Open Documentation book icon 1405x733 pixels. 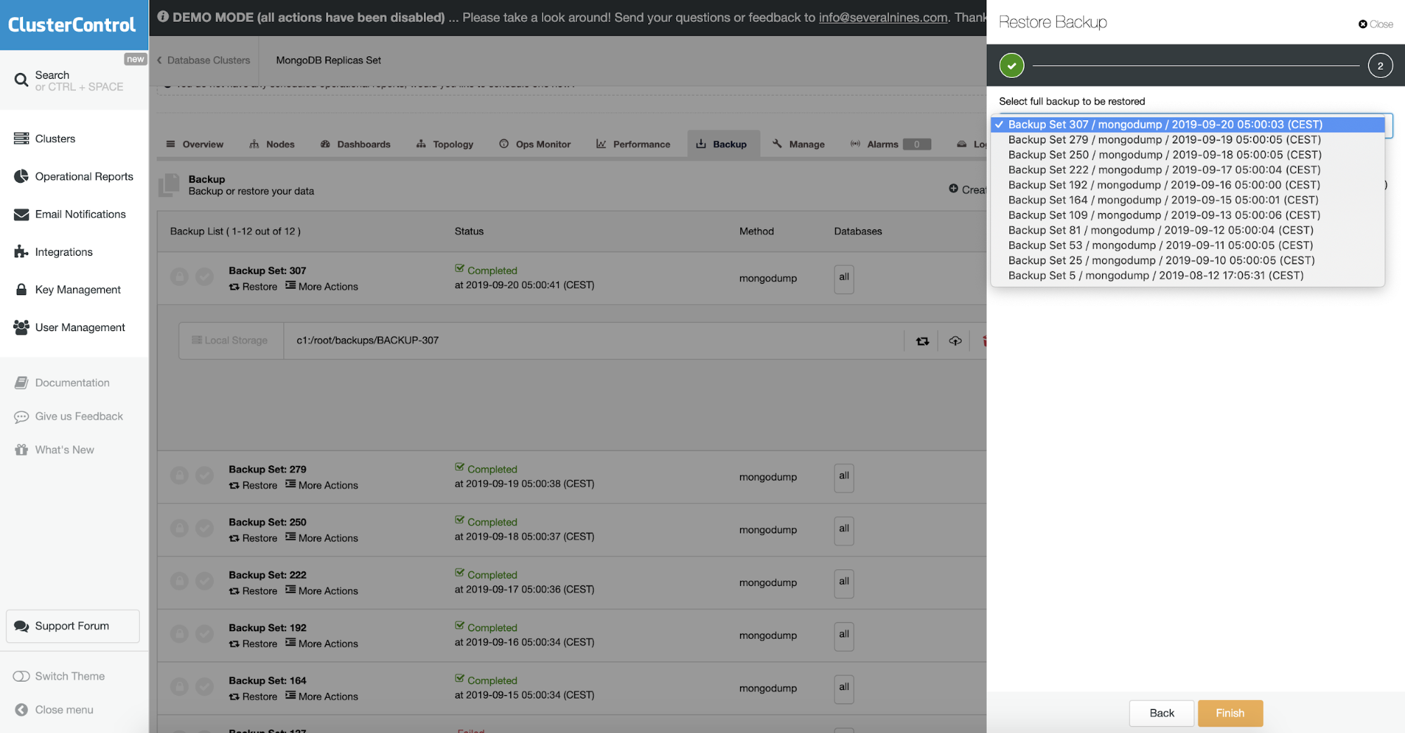[21, 382]
